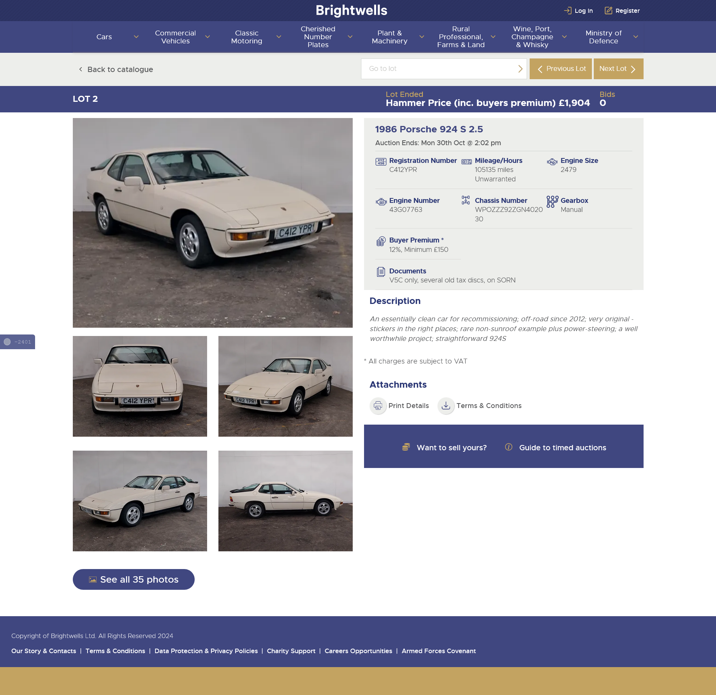The height and width of the screenshot is (695, 716).
Task: Click the coins icon beside Want to sell yours
Action: coord(406,447)
